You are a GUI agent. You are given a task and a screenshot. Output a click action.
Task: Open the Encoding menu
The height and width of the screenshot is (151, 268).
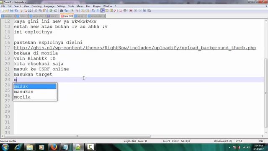pos(36,6)
